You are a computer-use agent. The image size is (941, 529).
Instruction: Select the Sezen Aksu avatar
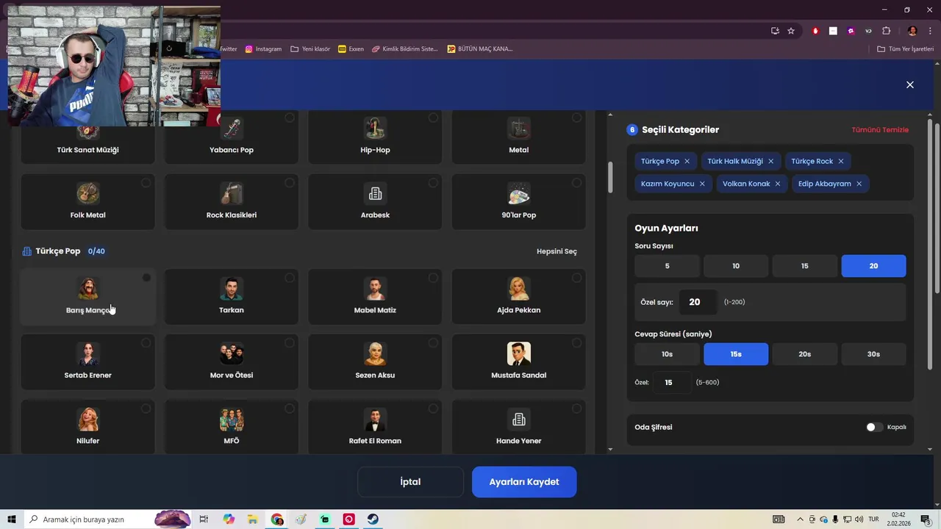tap(375, 354)
